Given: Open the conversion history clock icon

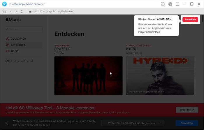Looking at the screenshot, I should tap(163, 4).
